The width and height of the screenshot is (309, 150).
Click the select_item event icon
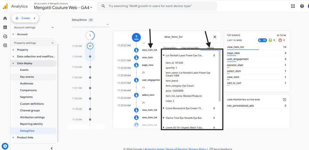[136, 95]
